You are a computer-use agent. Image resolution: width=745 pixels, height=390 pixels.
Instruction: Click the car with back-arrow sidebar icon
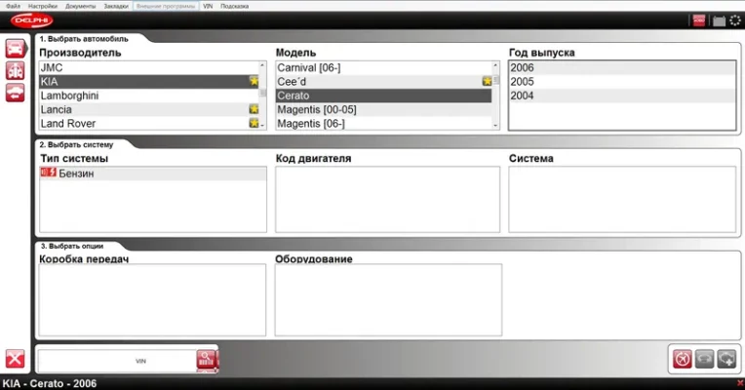16,93
